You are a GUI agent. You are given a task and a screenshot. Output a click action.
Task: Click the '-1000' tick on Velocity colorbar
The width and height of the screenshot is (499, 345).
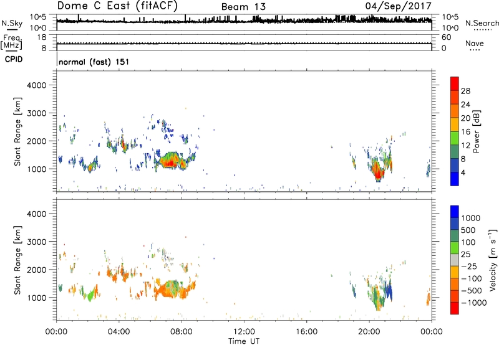[x=474, y=303]
